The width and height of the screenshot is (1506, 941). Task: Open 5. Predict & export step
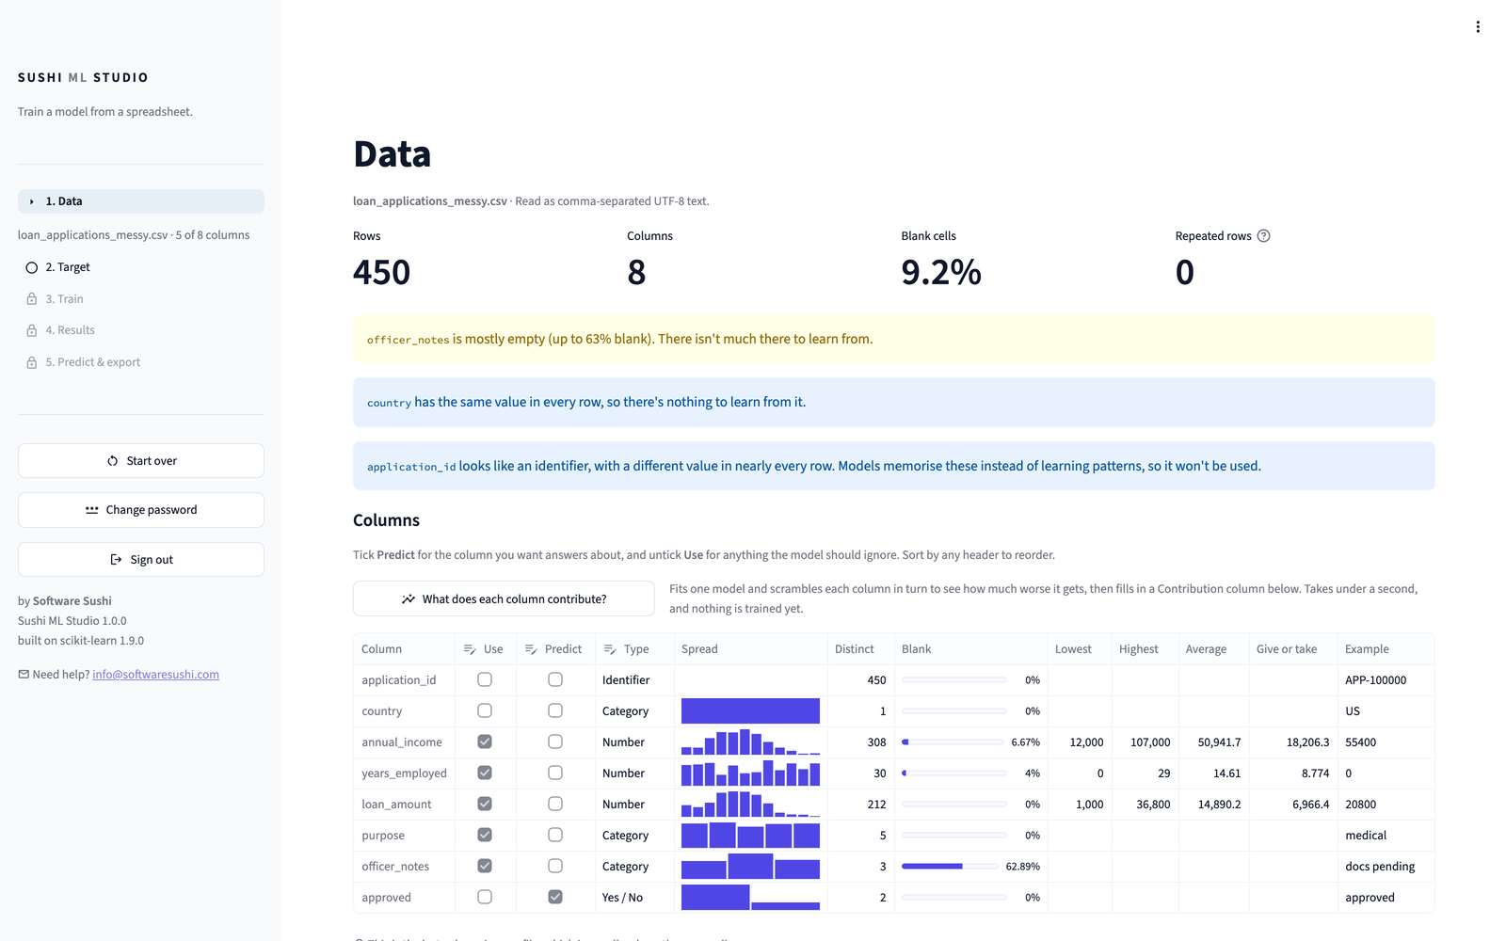coord(141,362)
